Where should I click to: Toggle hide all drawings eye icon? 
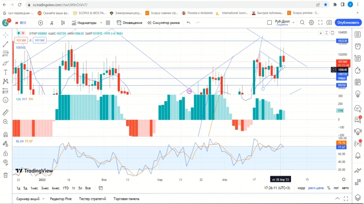click(5, 162)
